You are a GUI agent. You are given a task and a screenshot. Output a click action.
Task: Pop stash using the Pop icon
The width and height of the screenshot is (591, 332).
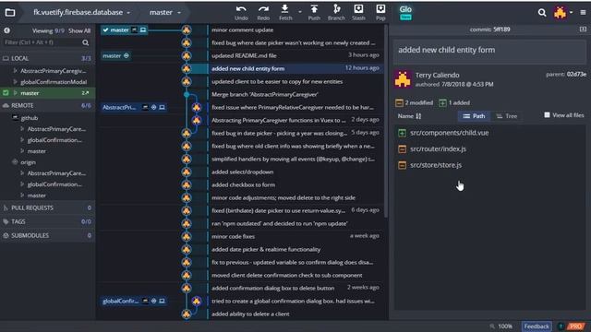(380, 8)
